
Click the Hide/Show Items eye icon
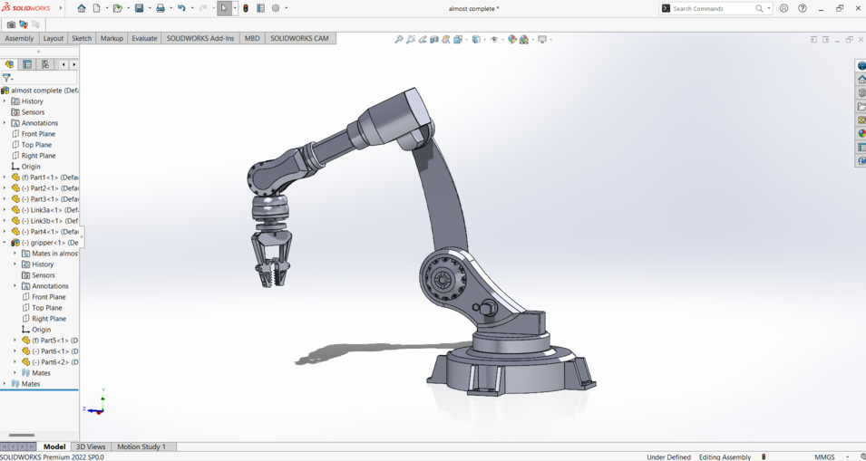pos(494,39)
